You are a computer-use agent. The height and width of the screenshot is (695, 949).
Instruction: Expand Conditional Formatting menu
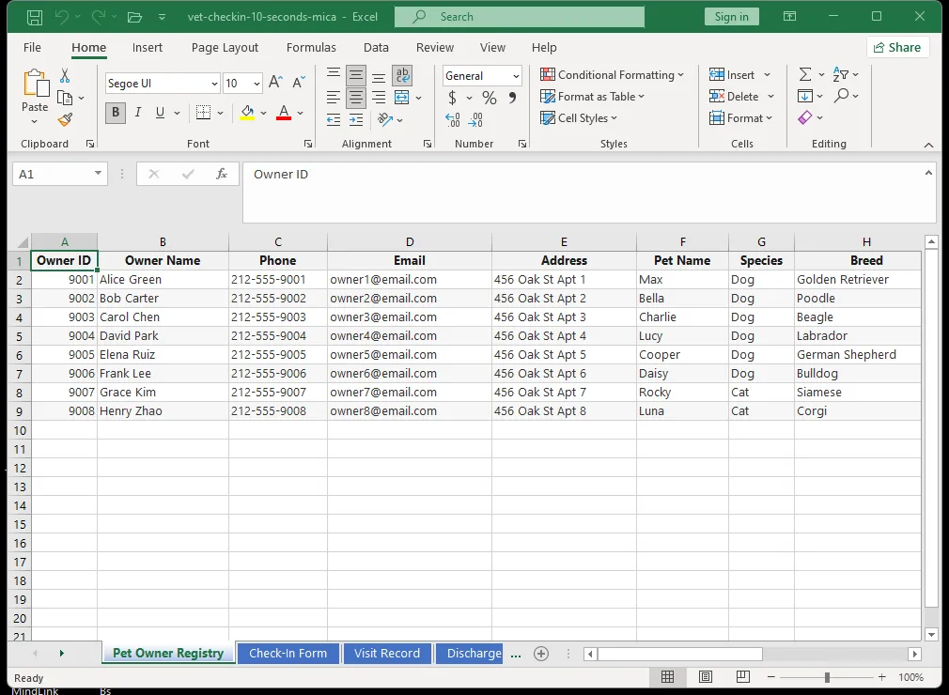[x=612, y=75]
